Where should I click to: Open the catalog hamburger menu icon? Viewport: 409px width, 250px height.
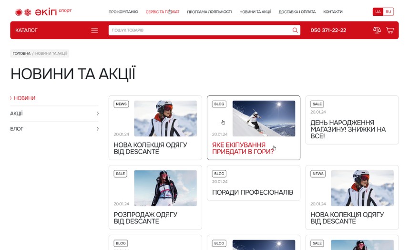click(94, 30)
